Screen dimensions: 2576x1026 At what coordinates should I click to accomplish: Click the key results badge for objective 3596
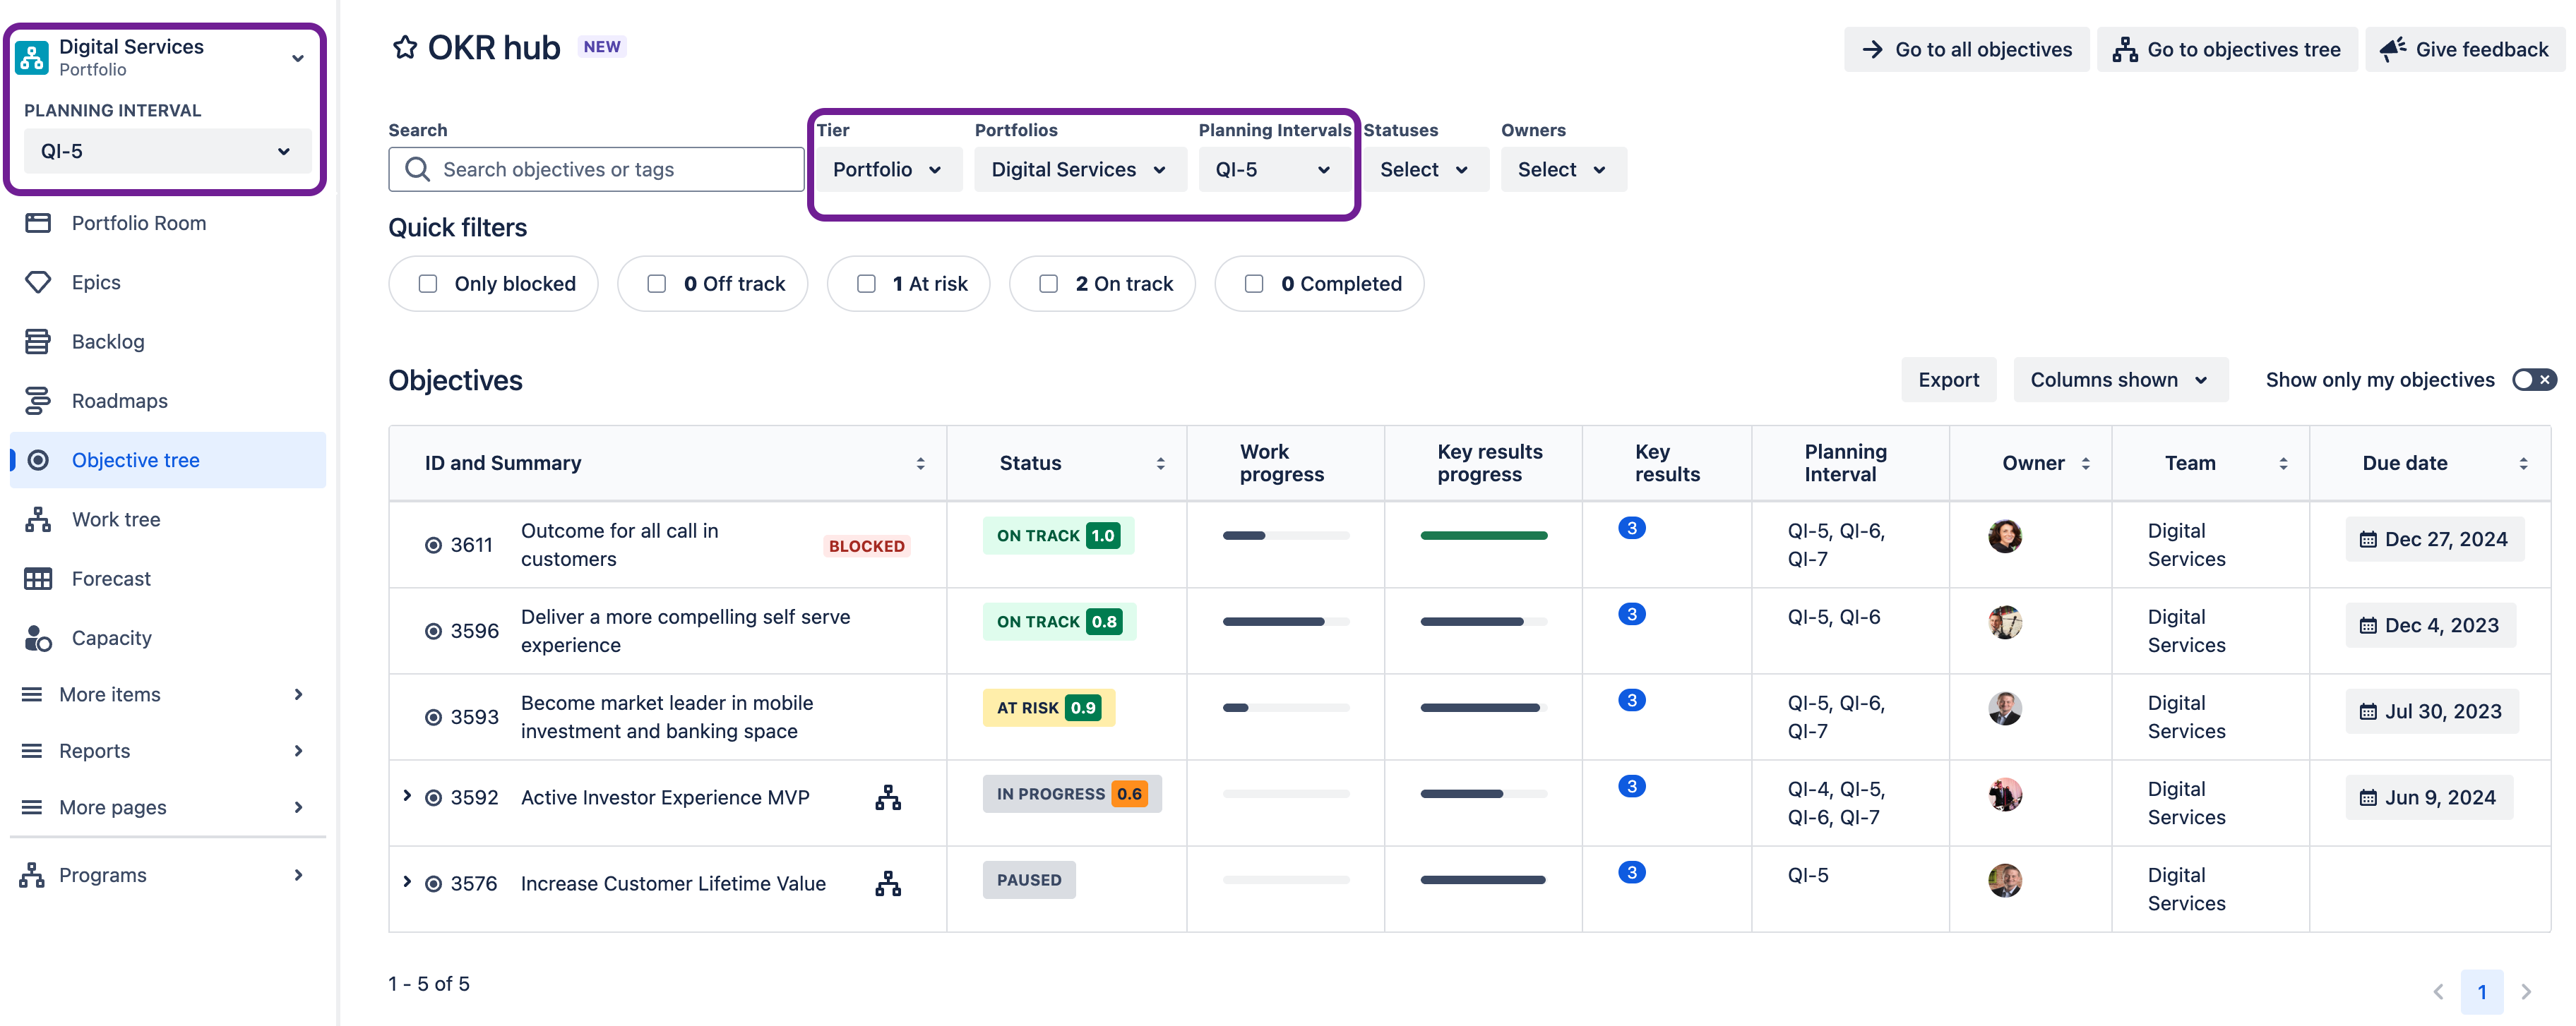(1632, 615)
